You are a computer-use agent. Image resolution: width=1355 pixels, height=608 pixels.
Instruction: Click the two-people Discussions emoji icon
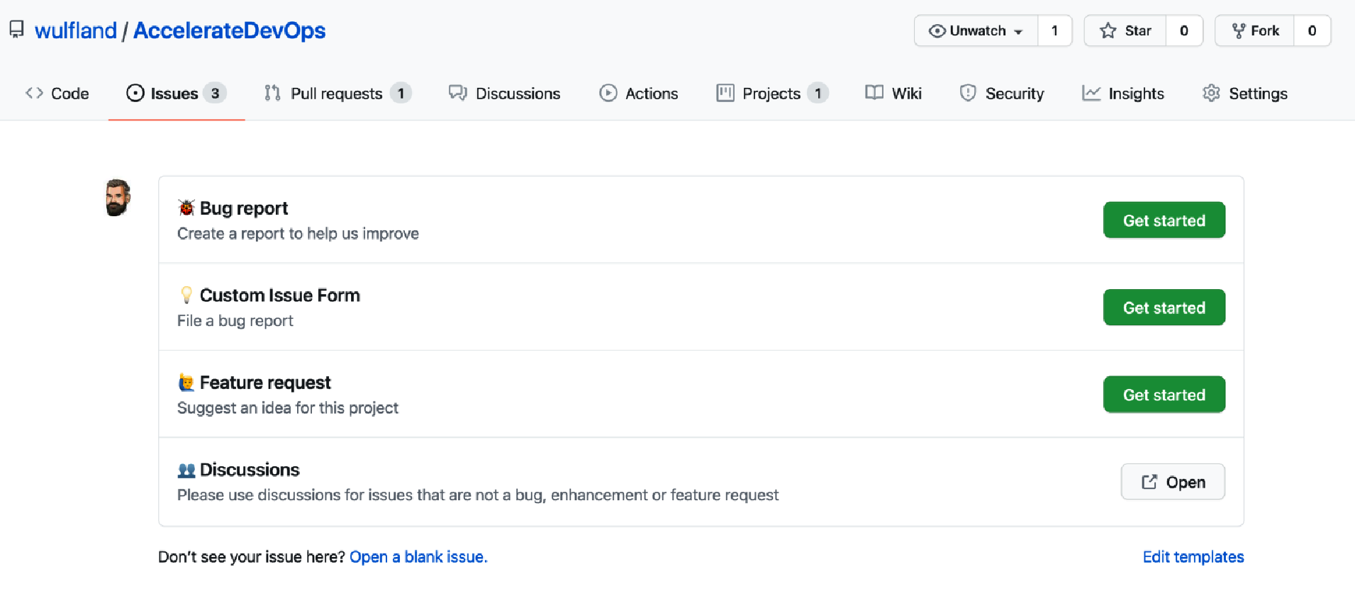pyautogui.click(x=186, y=470)
